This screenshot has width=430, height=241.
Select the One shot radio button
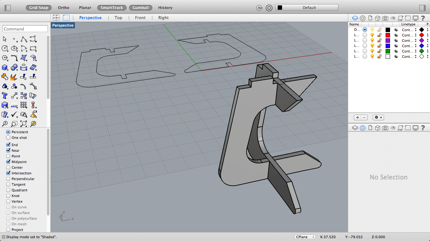click(8, 138)
